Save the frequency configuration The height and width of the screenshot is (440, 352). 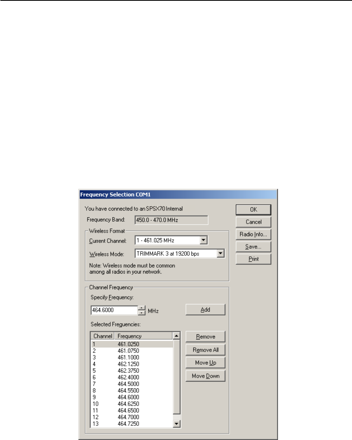[253, 247]
